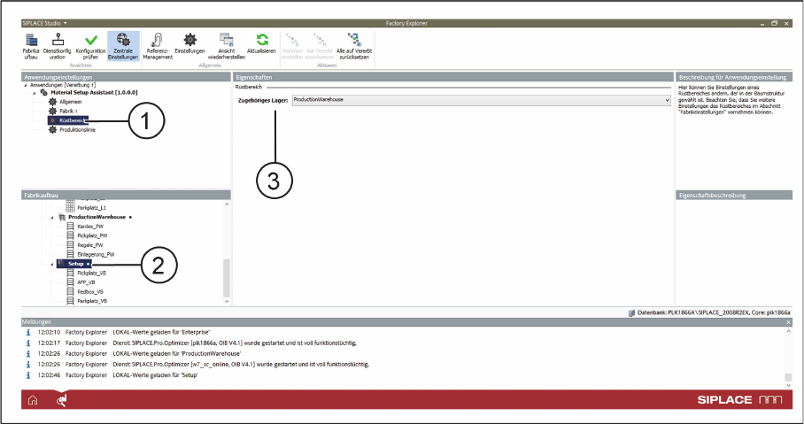Close the Meldungen panel
This screenshot has height=424, width=804.
[789, 322]
